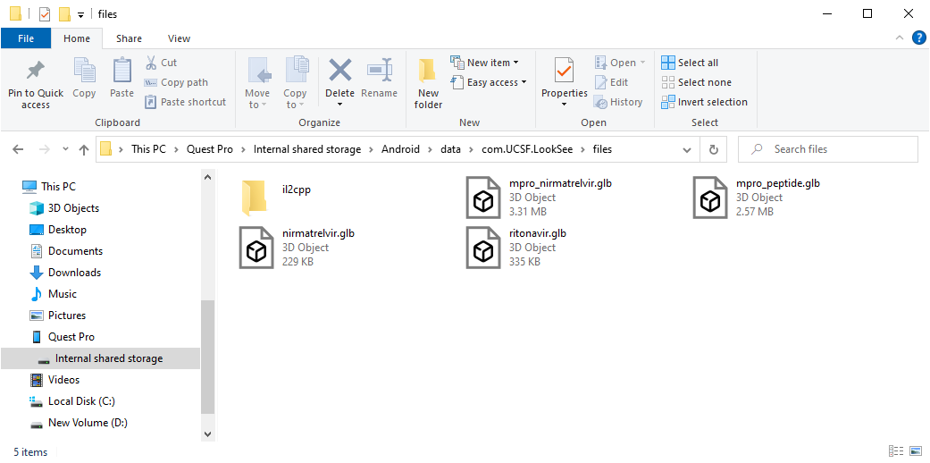The image size is (930, 463).
Task: Open the il2cpp folder
Action: 255,197
